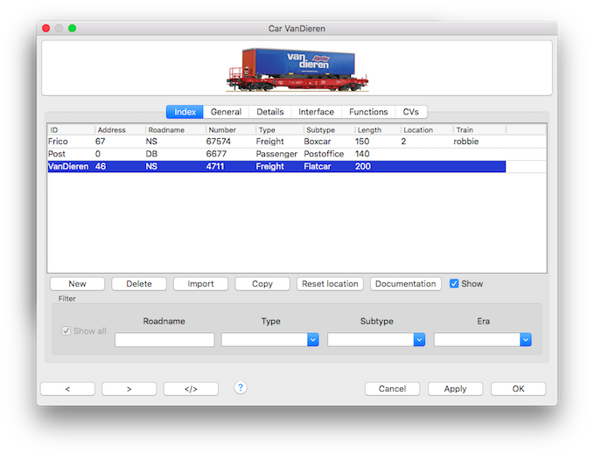The image size is (594, 458).
Task: Go to next car with > button
Action: pos(129,389)
